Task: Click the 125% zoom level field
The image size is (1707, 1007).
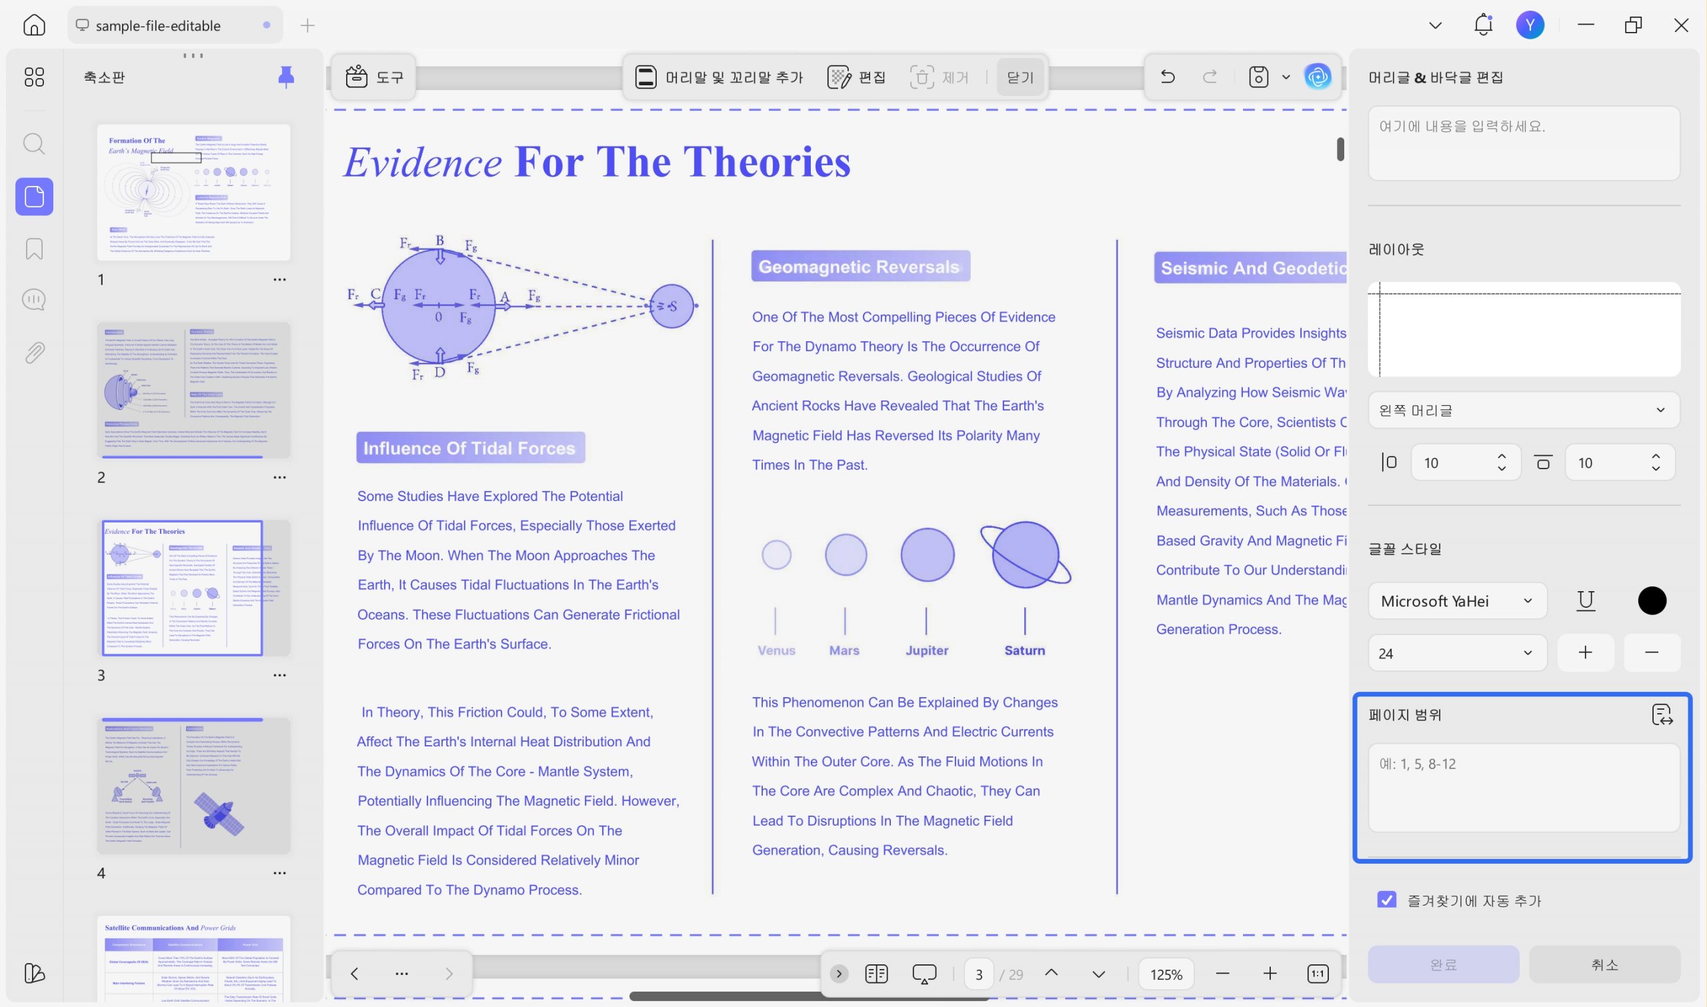Action: pos(1166,974)
